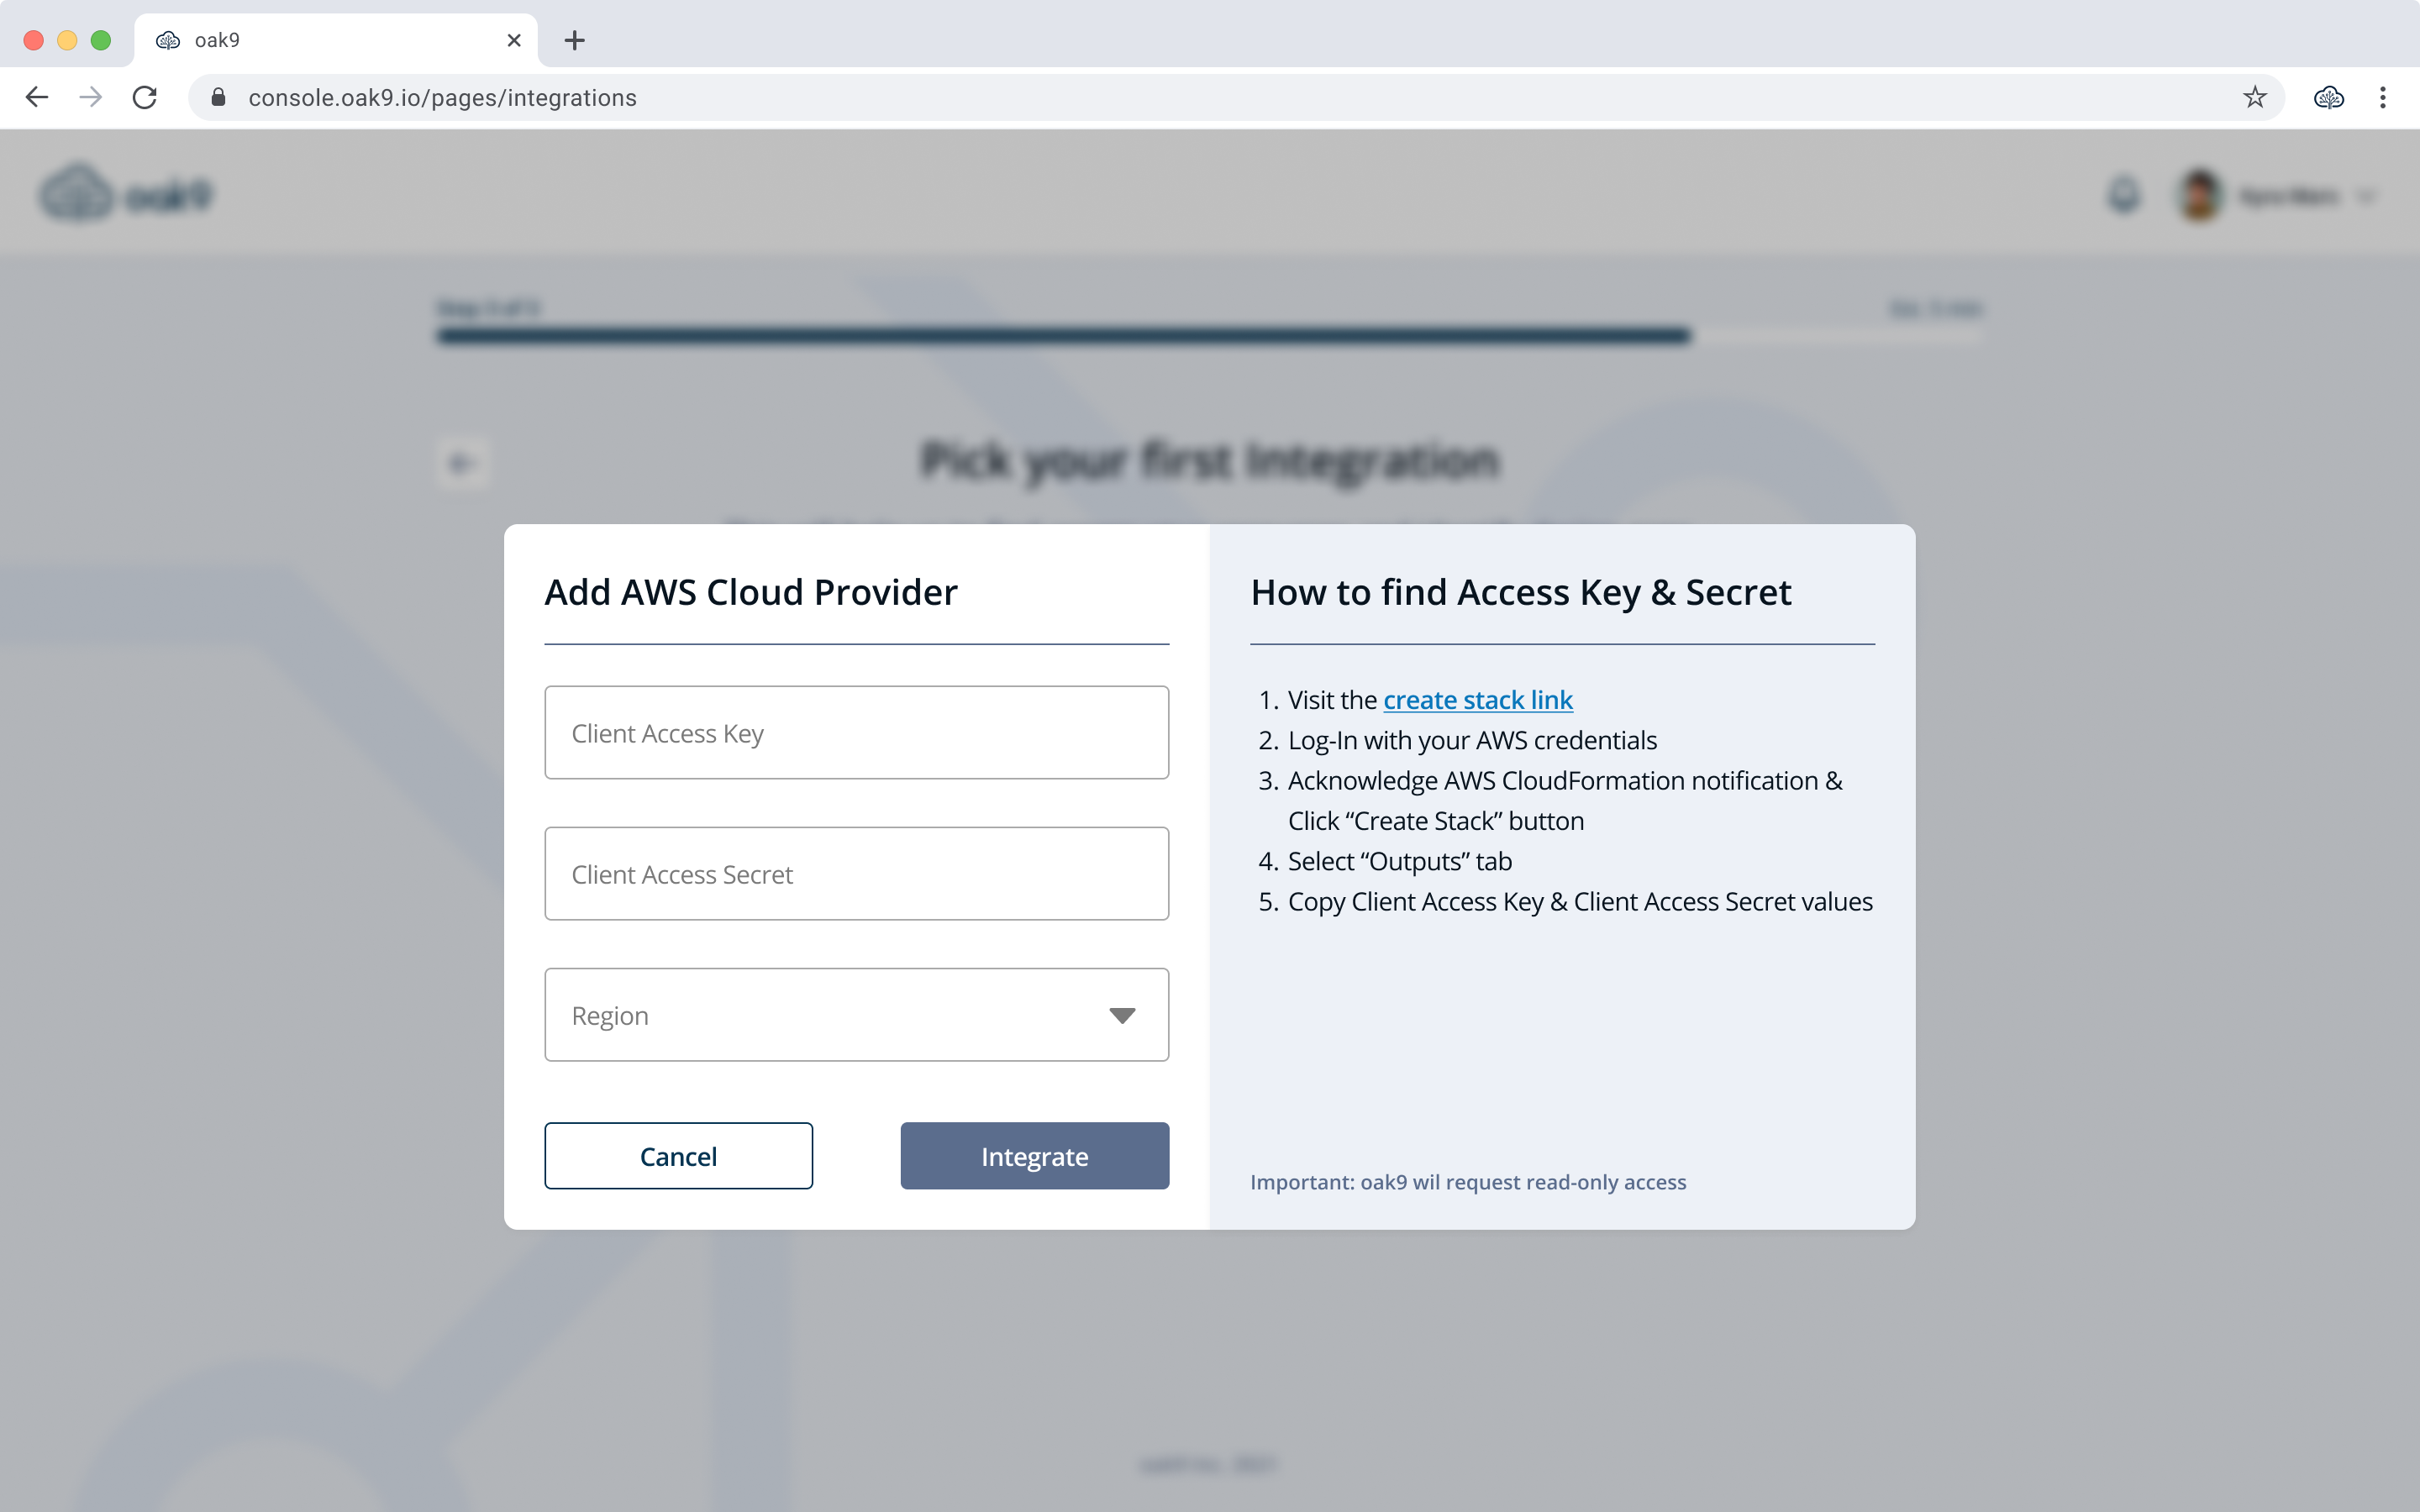Reload the page with refresh icon
Image resolution: width=2420 pixels, height=1512 pixels.
[x=145, y=97]
